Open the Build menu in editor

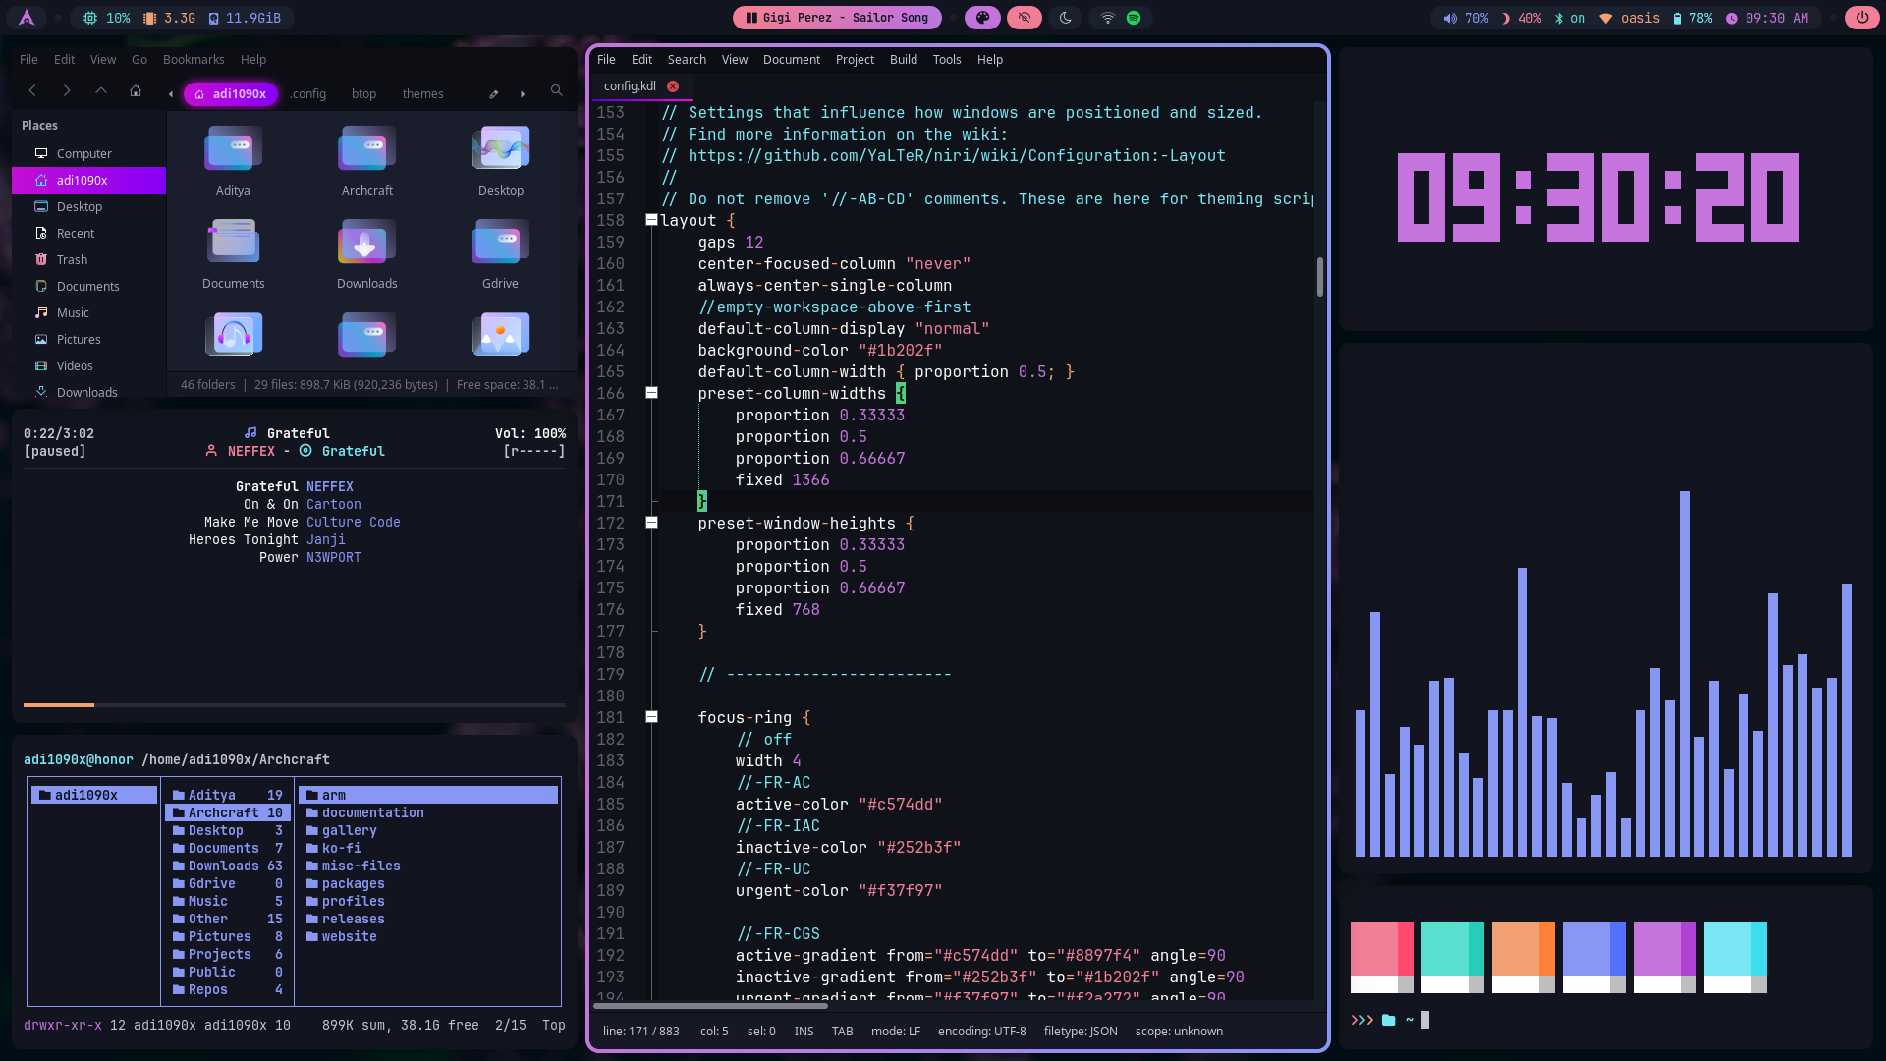[903, 59]
